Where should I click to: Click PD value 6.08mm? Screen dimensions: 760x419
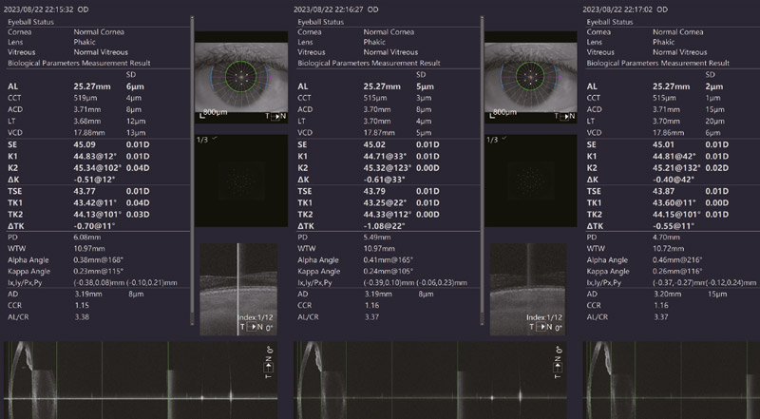coord(87,238)
